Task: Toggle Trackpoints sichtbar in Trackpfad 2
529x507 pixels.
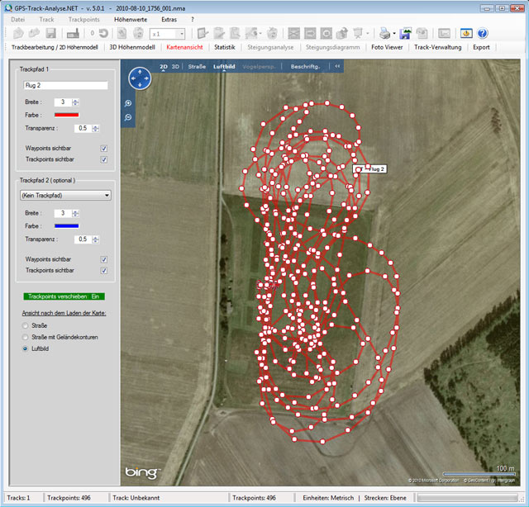Action: pyautogui.click(x=104, y=270)
